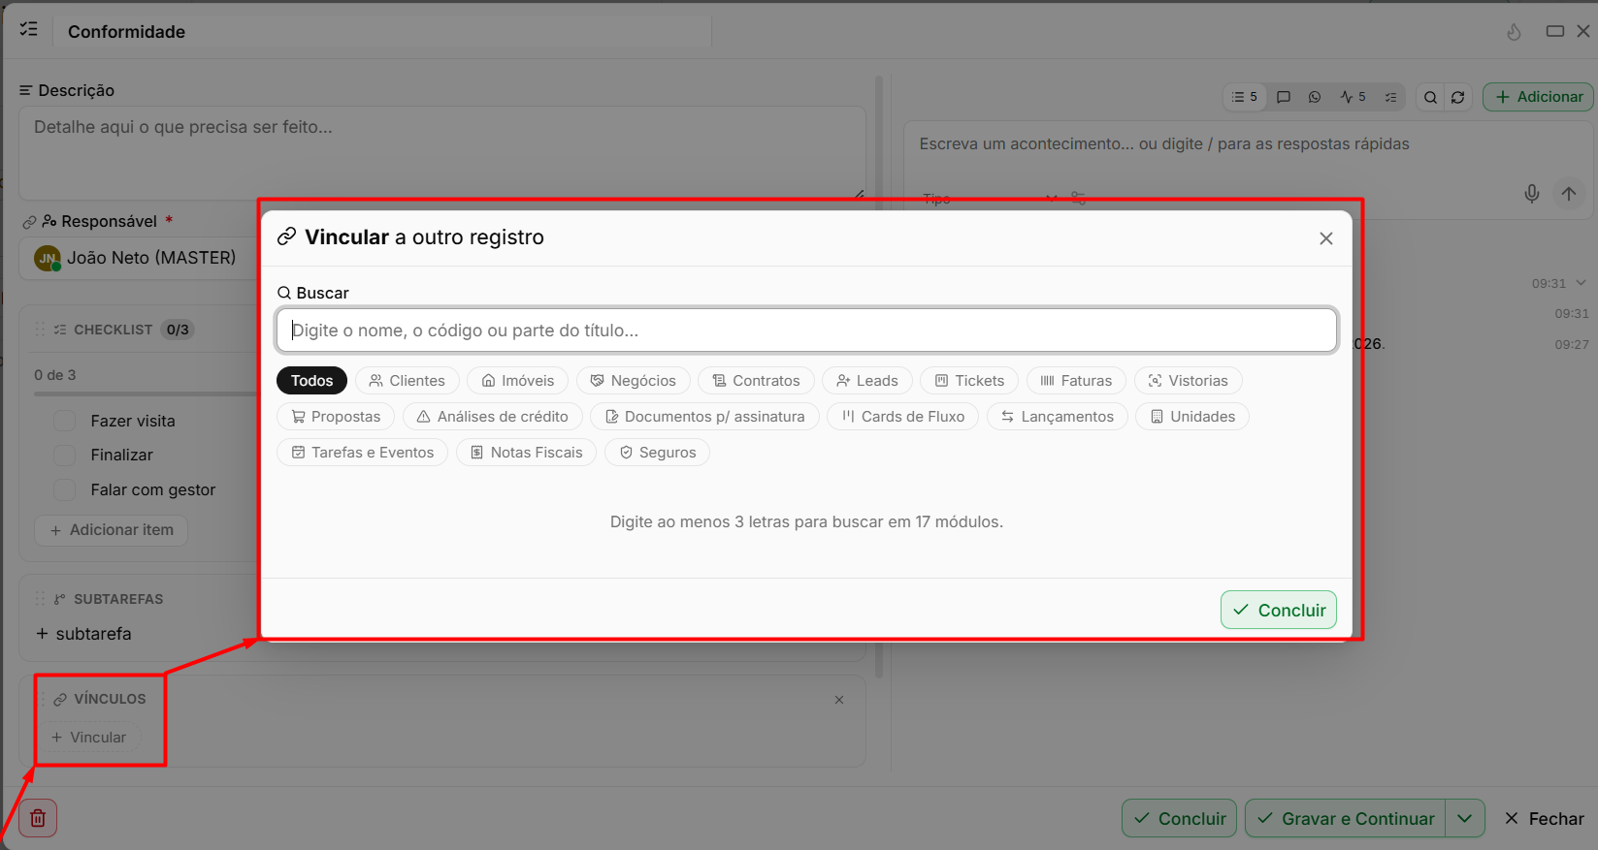Expand the 09:31 entry chevron
The image size is (1598, 850).
pyautogui.click(x=1581, y=283)
